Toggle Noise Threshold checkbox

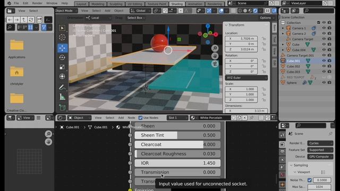[310, 180]
